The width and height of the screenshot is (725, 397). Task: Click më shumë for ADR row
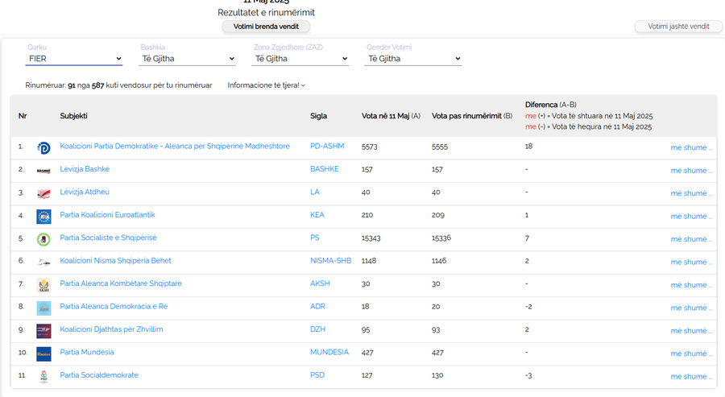click(691, 308)
